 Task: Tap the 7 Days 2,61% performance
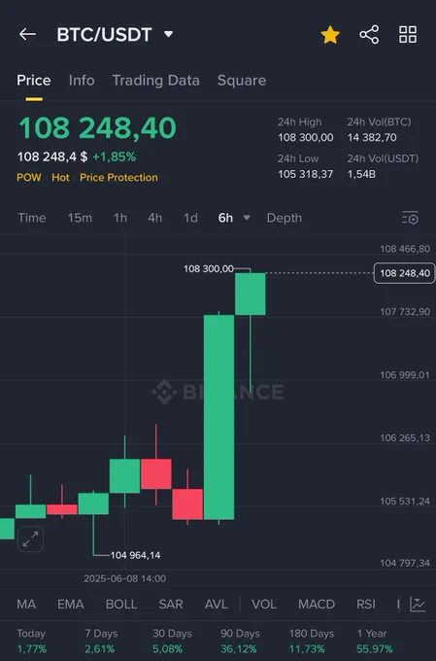[101, 641]
